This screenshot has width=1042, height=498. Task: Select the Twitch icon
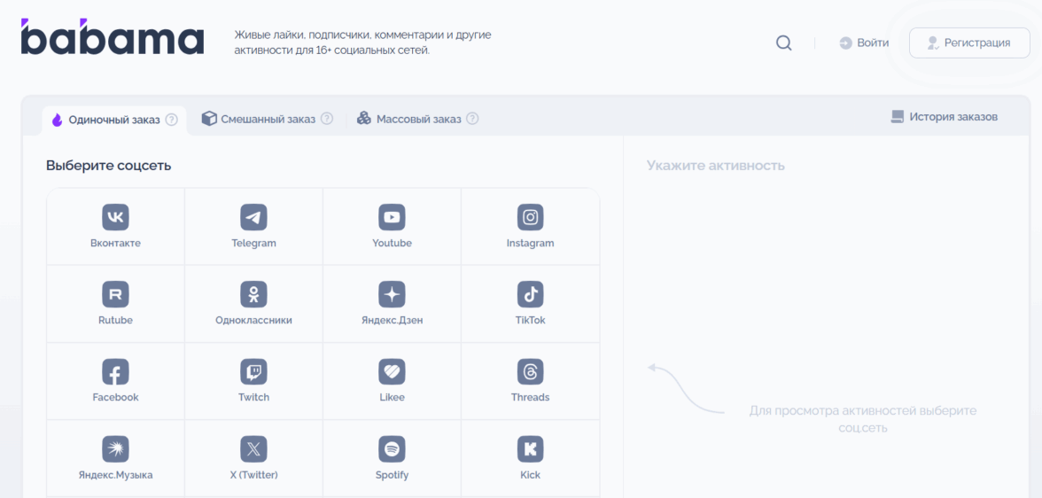(253, 371)
